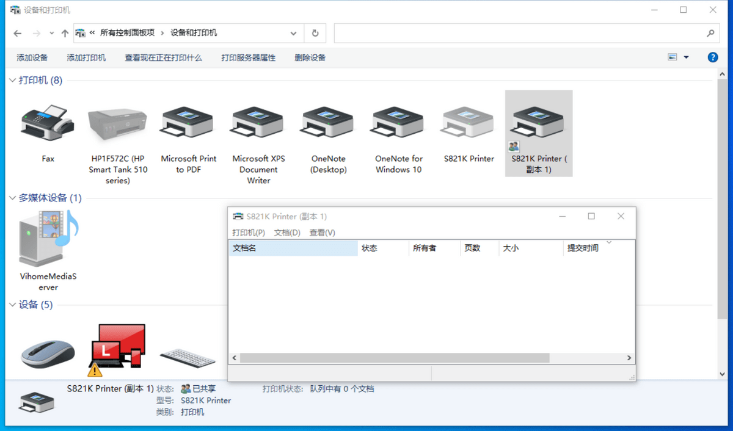Open the recent locations dropdown arrow
This screenshot has height=431, width=733.
point(51,33)
